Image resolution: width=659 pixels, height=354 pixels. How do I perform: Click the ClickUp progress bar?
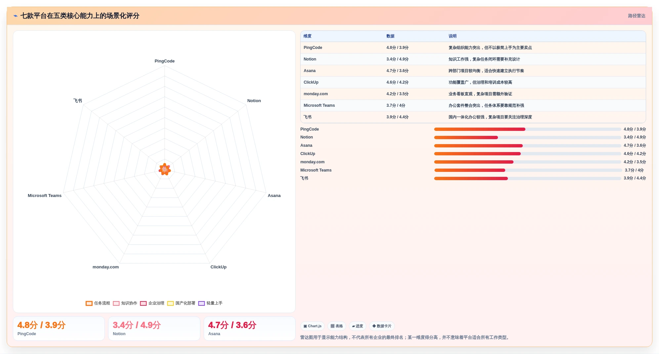[528, 154]
